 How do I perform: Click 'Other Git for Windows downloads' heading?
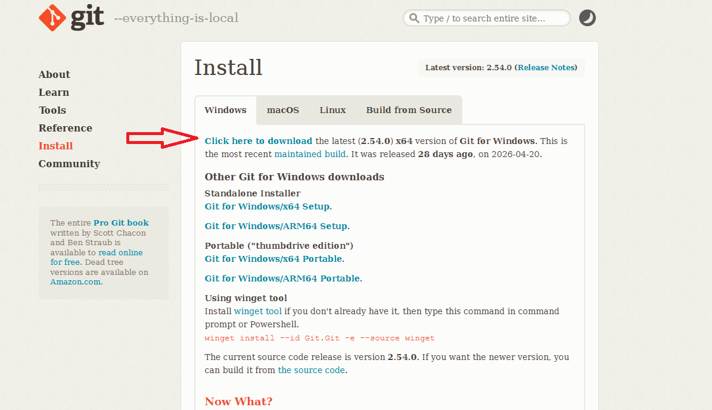click(294, 177)
